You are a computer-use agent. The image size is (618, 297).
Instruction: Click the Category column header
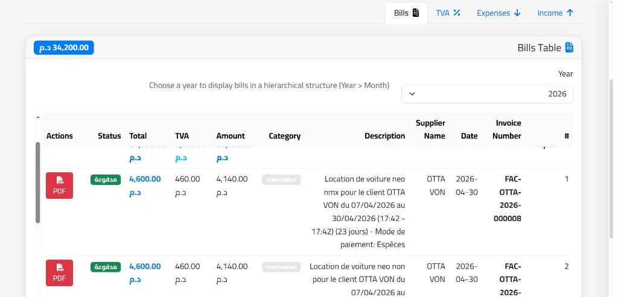point(285,136)
